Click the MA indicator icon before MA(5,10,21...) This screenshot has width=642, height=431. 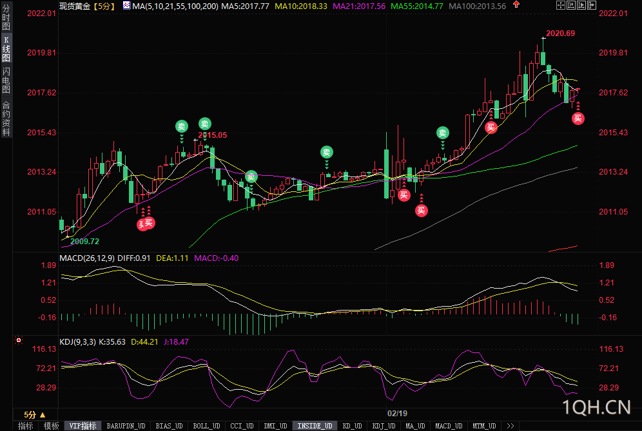(126, 5)
